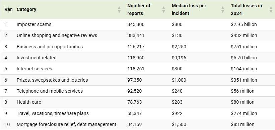Sort by Total losses in 2024 arrows
275x130 pixels.
click(271, 10)
